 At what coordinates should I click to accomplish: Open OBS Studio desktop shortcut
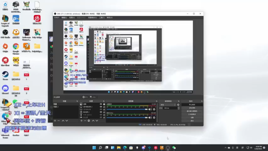tap(5, 34)
